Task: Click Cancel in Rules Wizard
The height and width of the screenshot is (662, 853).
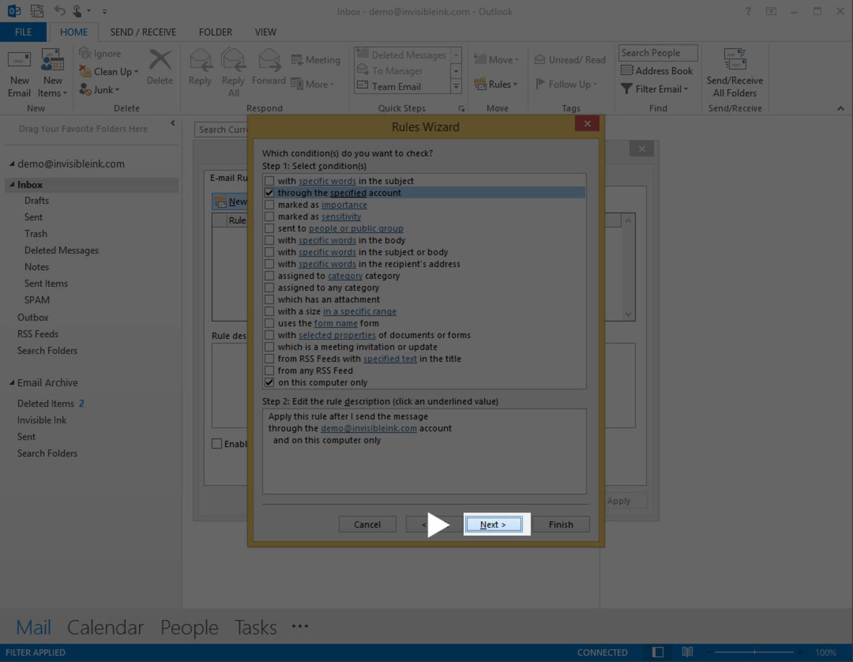Action: [367, 524]
